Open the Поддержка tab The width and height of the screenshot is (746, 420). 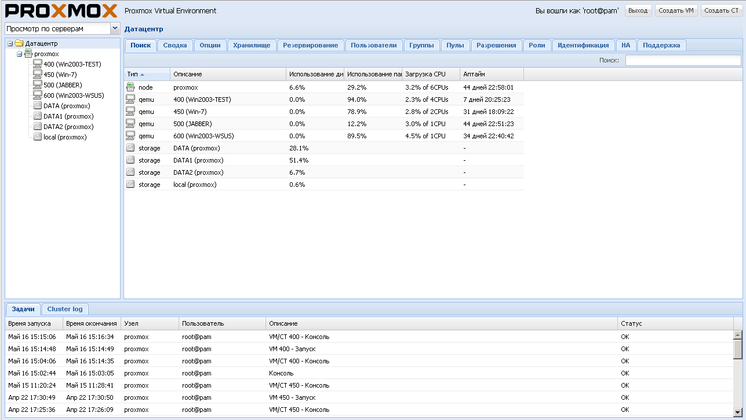coord(661,45)
